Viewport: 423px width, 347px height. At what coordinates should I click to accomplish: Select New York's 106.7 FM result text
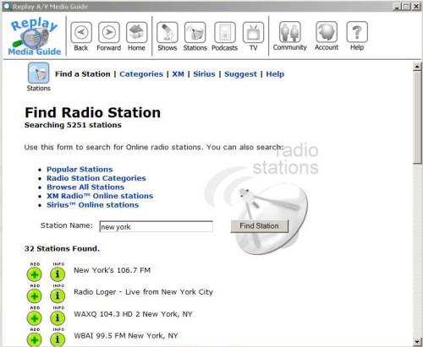112,270
